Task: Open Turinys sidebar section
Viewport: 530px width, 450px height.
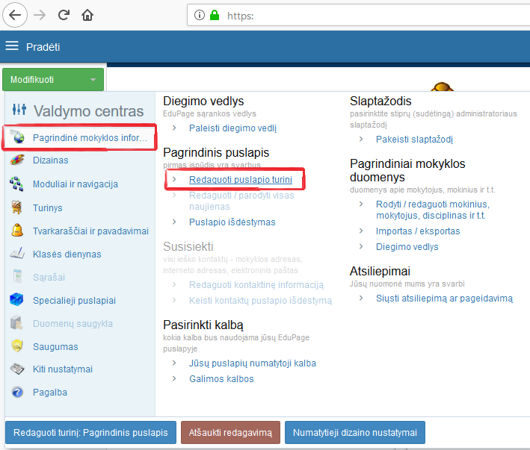Action: (48, 207)
